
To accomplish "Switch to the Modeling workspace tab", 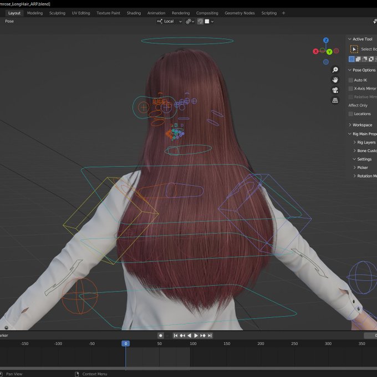I will 35,13.
